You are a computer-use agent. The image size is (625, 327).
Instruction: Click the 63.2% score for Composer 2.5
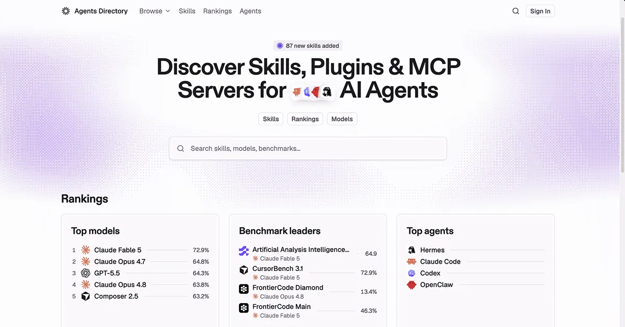coord(201,296)
